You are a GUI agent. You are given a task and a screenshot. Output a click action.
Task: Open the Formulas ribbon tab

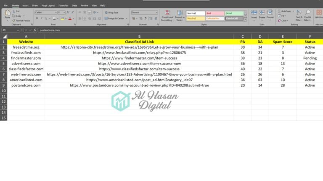(64, 5)
